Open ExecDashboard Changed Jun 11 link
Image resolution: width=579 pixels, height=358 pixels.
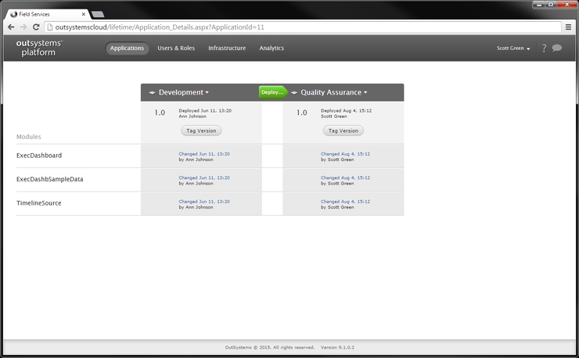click(204, 154)
